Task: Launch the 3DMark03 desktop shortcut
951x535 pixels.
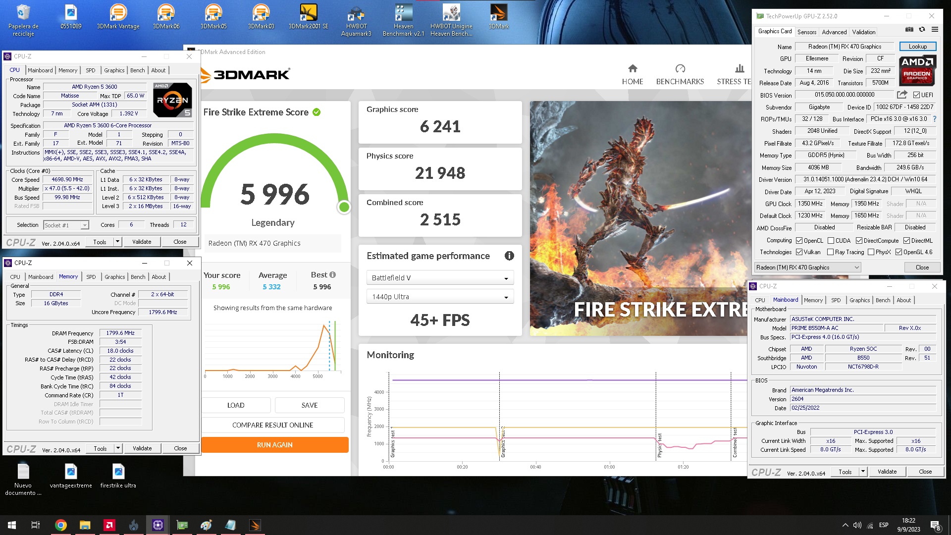Action: [261, 17]
